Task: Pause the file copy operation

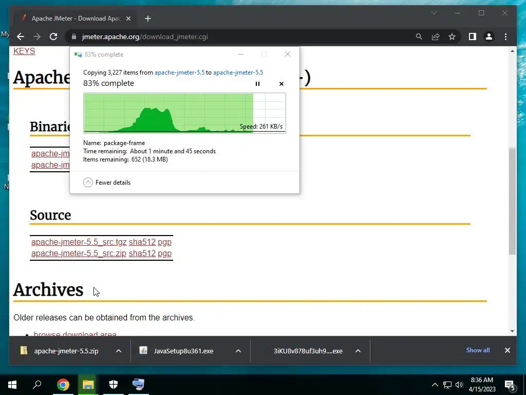Action: coord(257,84)
